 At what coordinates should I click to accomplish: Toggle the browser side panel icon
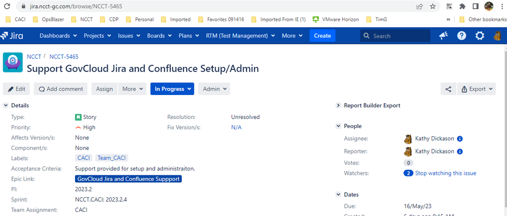pos(476,6)
